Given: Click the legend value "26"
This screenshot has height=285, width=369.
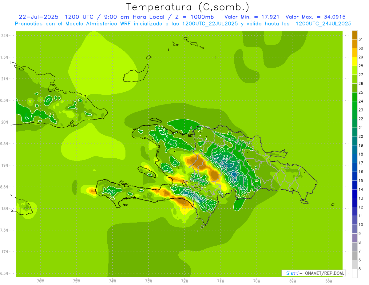Looking at the screenshot, I should pyautogui.click(x=361, y=84).
